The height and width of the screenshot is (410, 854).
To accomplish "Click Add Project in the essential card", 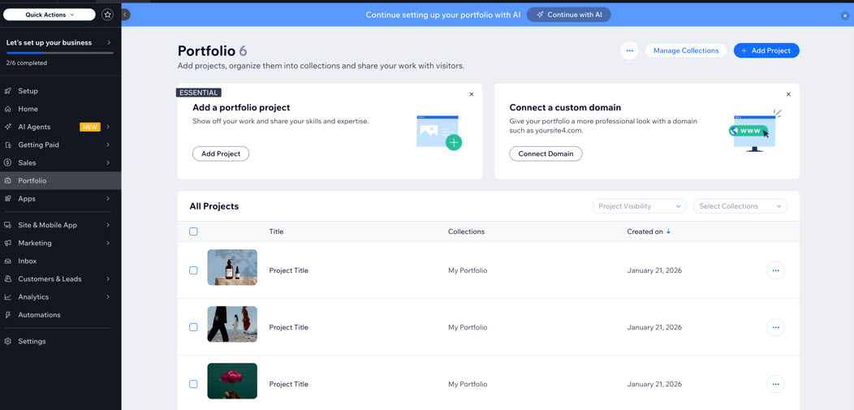I will click(x=221, y=153).
